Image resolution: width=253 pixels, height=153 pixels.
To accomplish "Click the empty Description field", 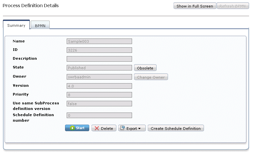I will 99,59.
